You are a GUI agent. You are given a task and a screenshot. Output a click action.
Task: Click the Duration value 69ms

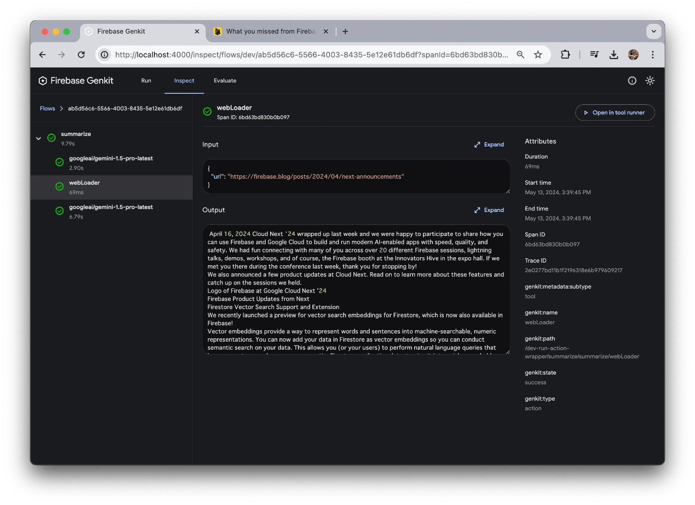[x=532, y=166]
